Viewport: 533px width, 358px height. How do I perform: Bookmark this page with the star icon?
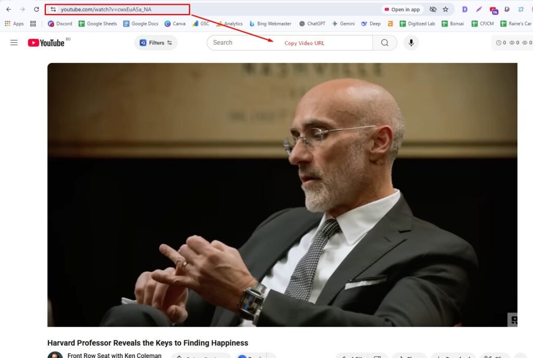446,9
